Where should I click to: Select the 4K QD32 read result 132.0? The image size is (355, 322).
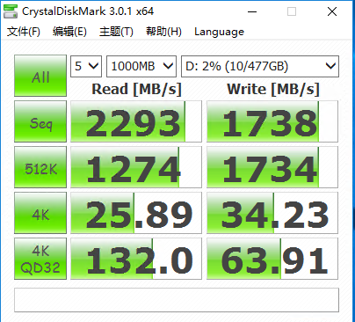[136, 259]
